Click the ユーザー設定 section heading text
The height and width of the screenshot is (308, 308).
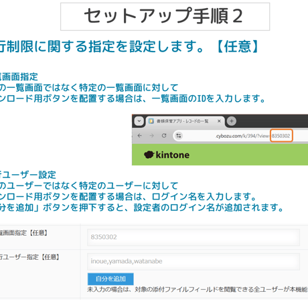pyautogui.click(x=29, y=175)
